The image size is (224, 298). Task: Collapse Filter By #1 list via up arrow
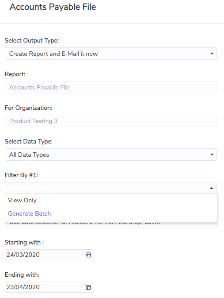coord(212,188)
